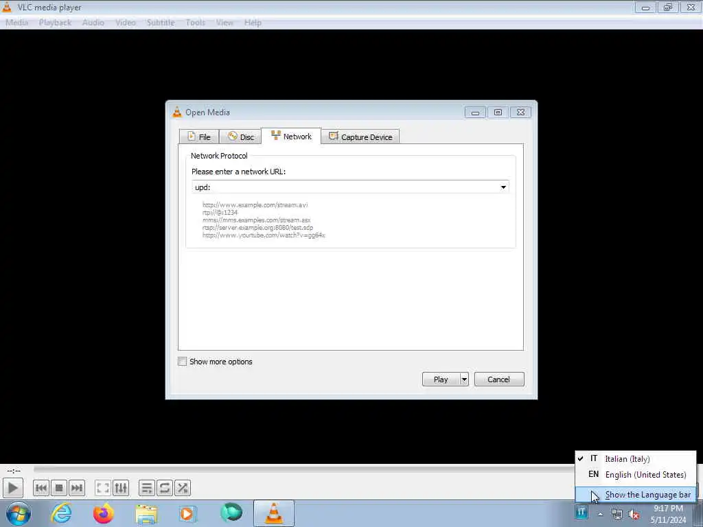703x527 pixels.
Task: Click the Play button in VLC controls
Action: point(13,488)
